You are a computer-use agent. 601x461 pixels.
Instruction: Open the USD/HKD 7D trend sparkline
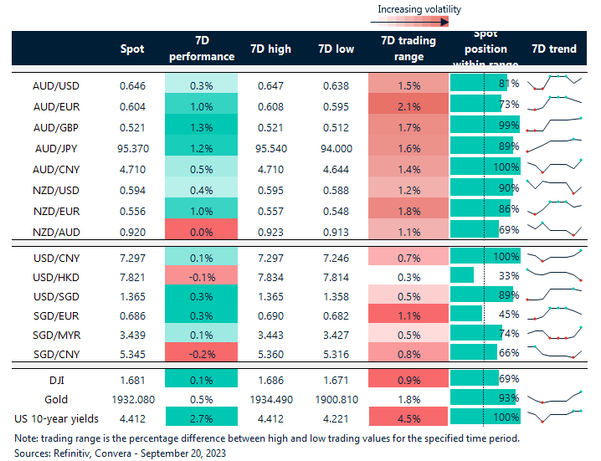coord(554,275)
